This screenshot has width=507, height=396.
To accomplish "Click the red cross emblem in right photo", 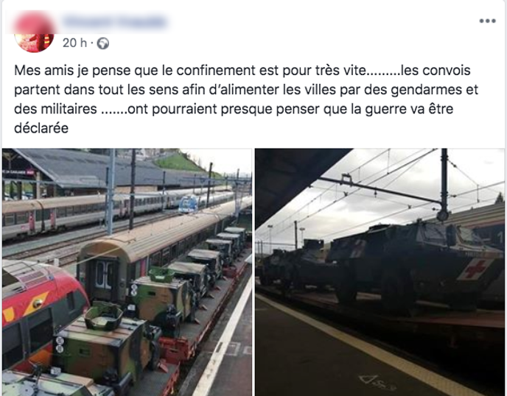I will (475, 268).
